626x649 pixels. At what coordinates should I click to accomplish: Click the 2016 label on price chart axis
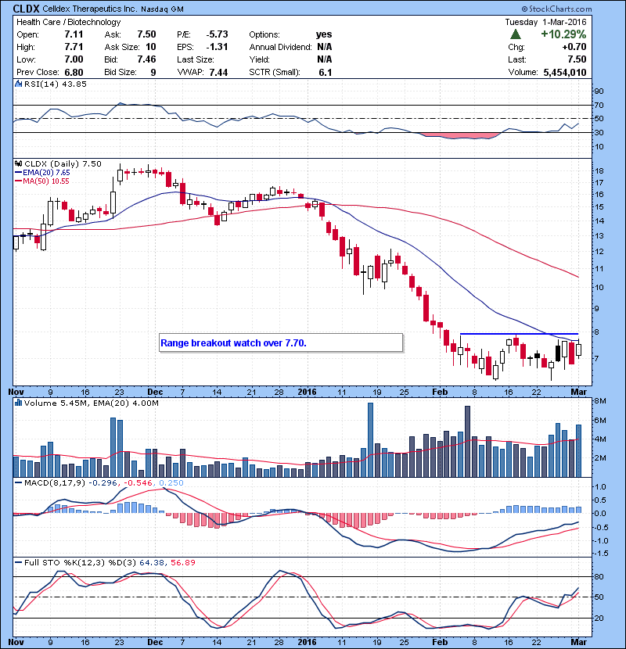tap(307, 392)
